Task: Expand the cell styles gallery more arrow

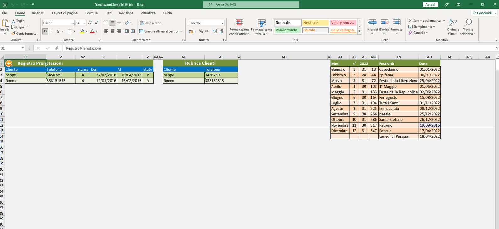Action: [x=359, y=32]
